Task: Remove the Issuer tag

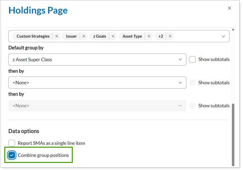Action: pyautogui.click(x=84, y=37)
